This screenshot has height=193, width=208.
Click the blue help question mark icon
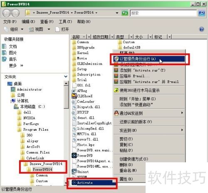click(201, 29)
